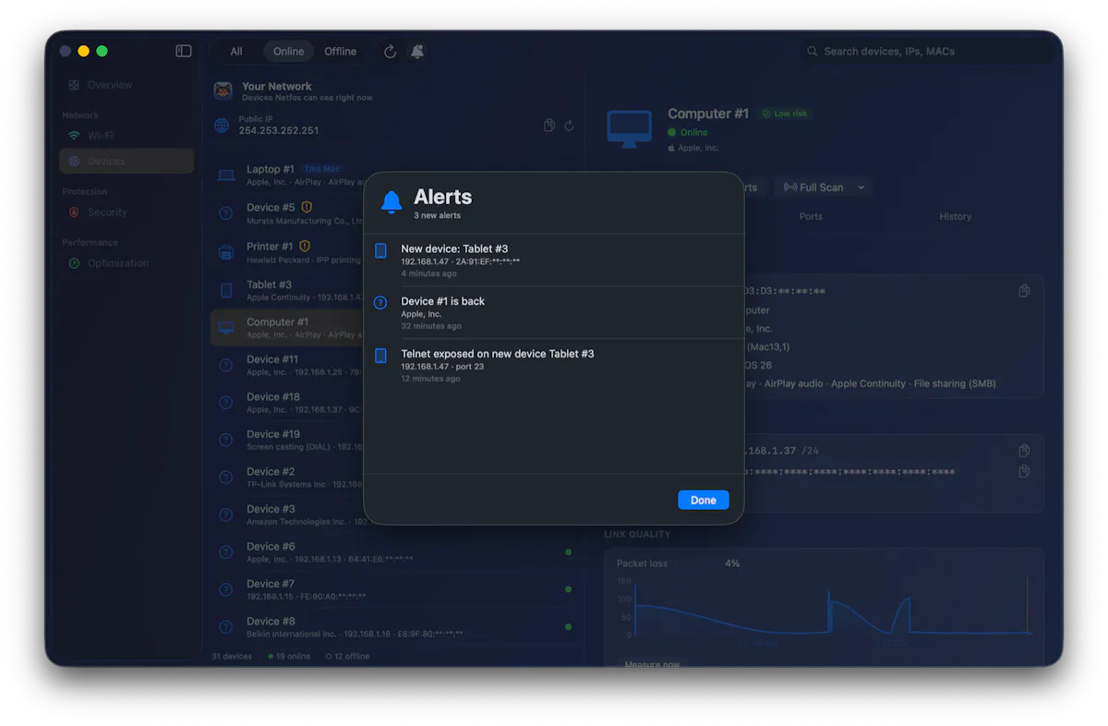
Task: Click the 19 online status at the bottom
Action: tap(289, 657)
